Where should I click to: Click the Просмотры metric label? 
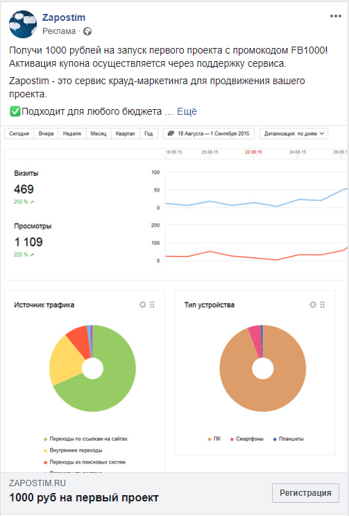[33, 226]
